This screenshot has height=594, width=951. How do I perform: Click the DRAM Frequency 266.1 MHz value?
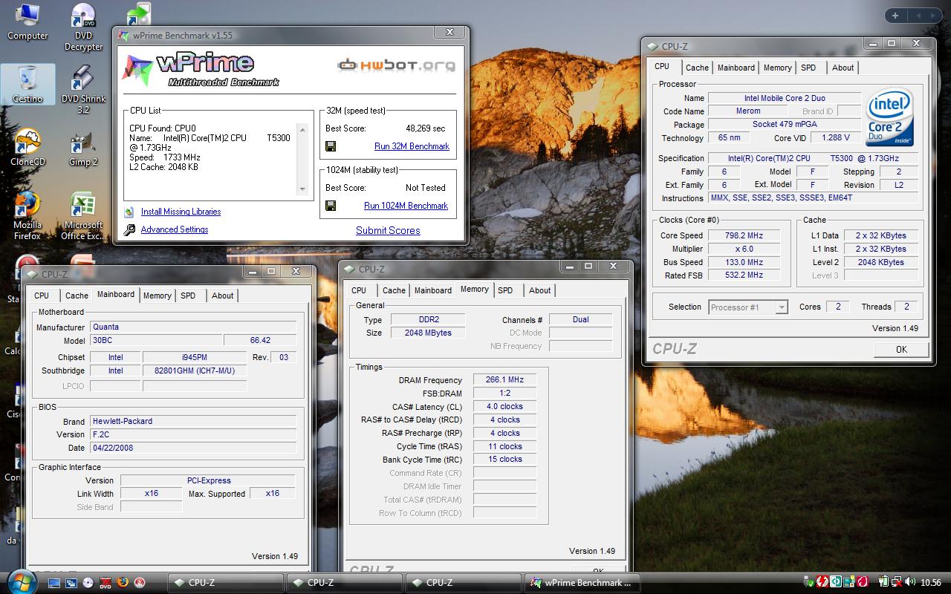[x=504, y=379]
